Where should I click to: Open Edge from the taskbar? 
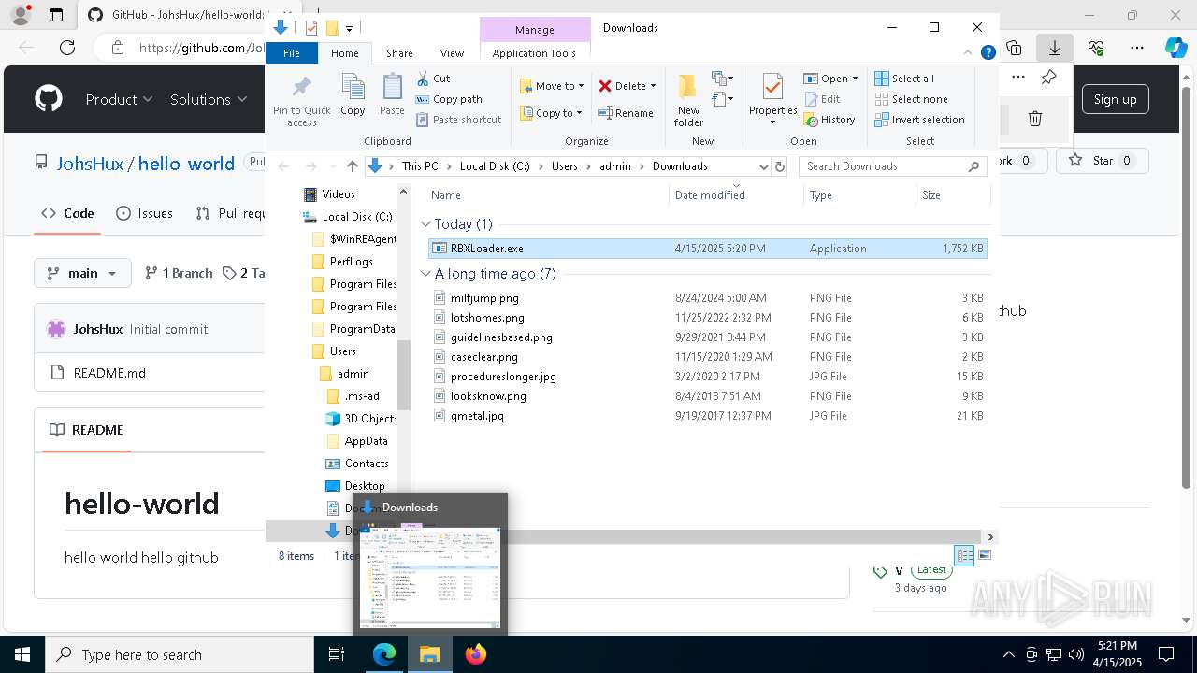(384, 654)
